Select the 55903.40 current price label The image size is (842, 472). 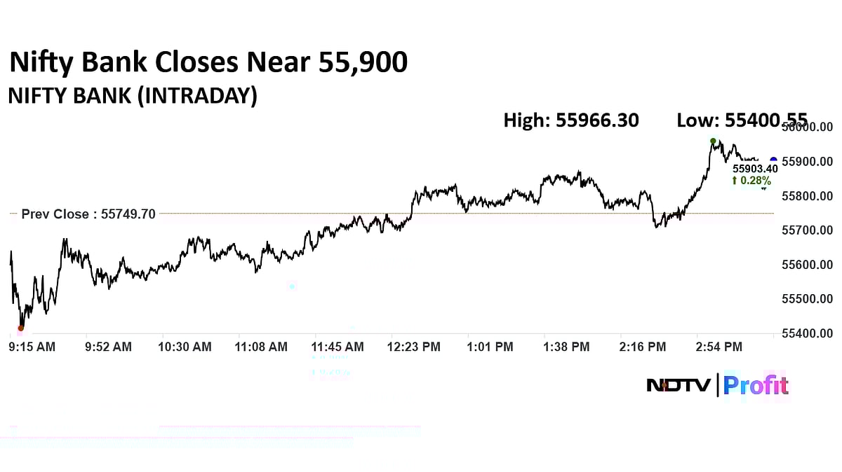pyautogui.click(x=755, y=168)
